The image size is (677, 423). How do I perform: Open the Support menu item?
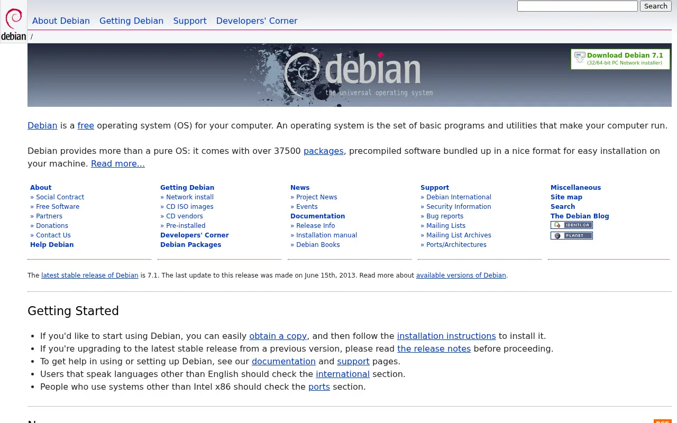click(x=190, y=21)
